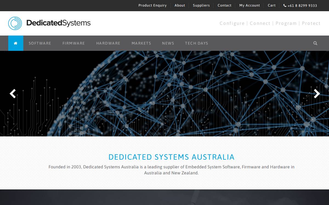
Task: Click the Connect tagline word
Action: (x=260, y=23)
